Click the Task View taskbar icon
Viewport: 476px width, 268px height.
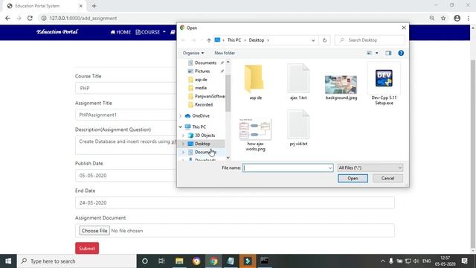[161, 261]
